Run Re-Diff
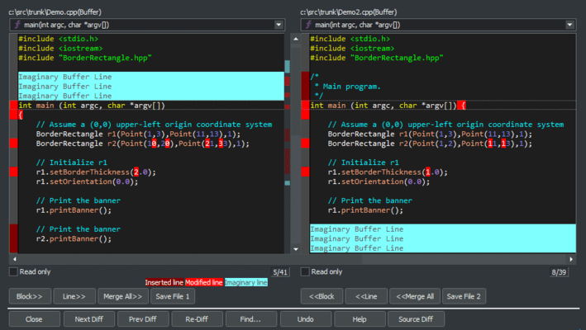 click(197, 319)
